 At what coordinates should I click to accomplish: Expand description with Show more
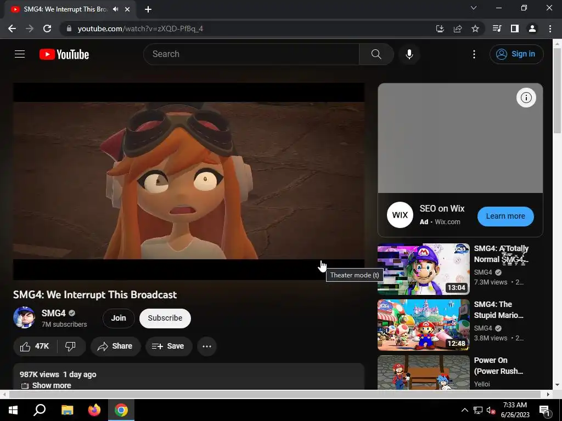pyautogui.click(x=52, y=385)
